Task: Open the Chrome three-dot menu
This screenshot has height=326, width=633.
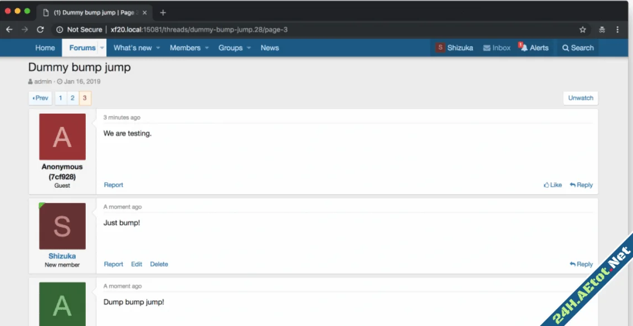Action: [x=617, y=30]
